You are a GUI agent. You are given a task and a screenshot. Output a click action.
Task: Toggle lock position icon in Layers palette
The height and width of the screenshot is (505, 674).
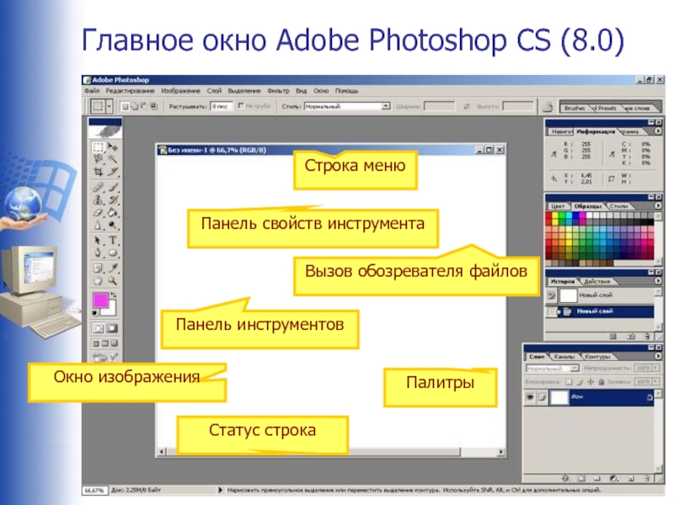click(x=591, y=381)
